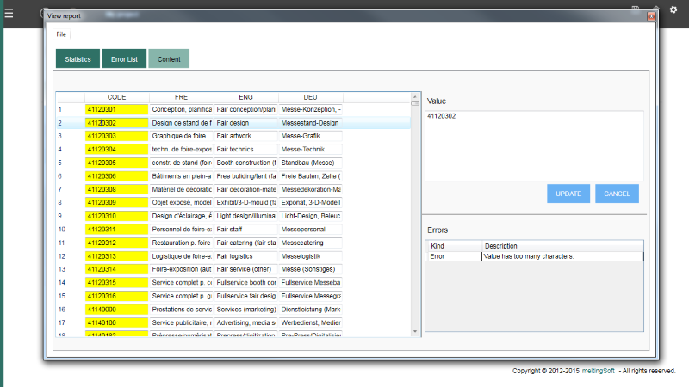Select code cell 41140000
Screen dimensions: 689x387
pyautogui.click(x=116, y=310)
